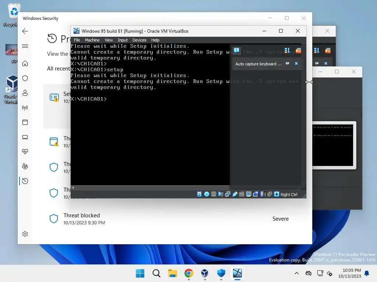Click the recording indicator in VM status bar

[x=256, y=194]
